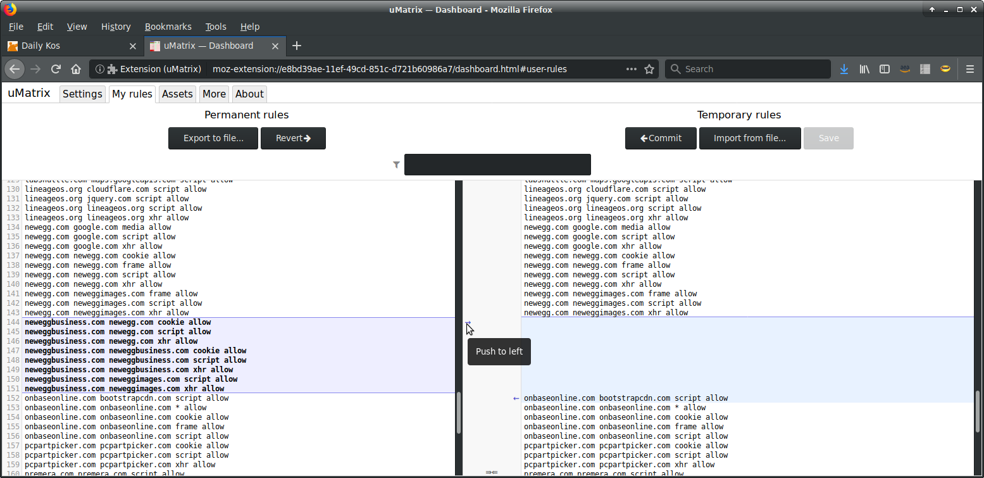The width and height of the screenshot is (984, 478).
Task: Open the uMatrix extension toolbar icon
Action: pos(925,69)
